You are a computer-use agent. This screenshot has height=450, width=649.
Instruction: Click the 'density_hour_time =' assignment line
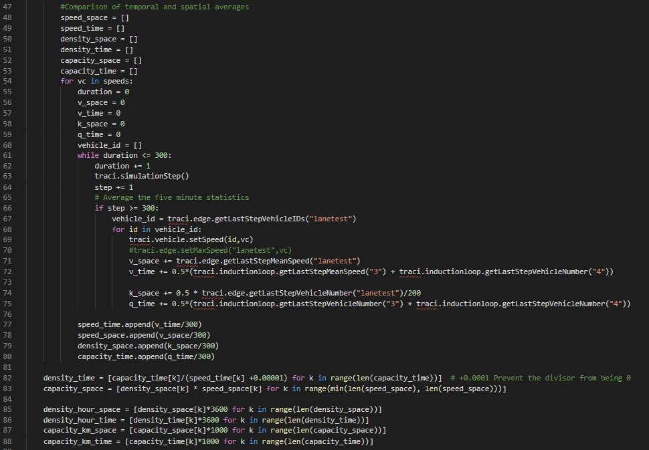[x=206, y=420]
